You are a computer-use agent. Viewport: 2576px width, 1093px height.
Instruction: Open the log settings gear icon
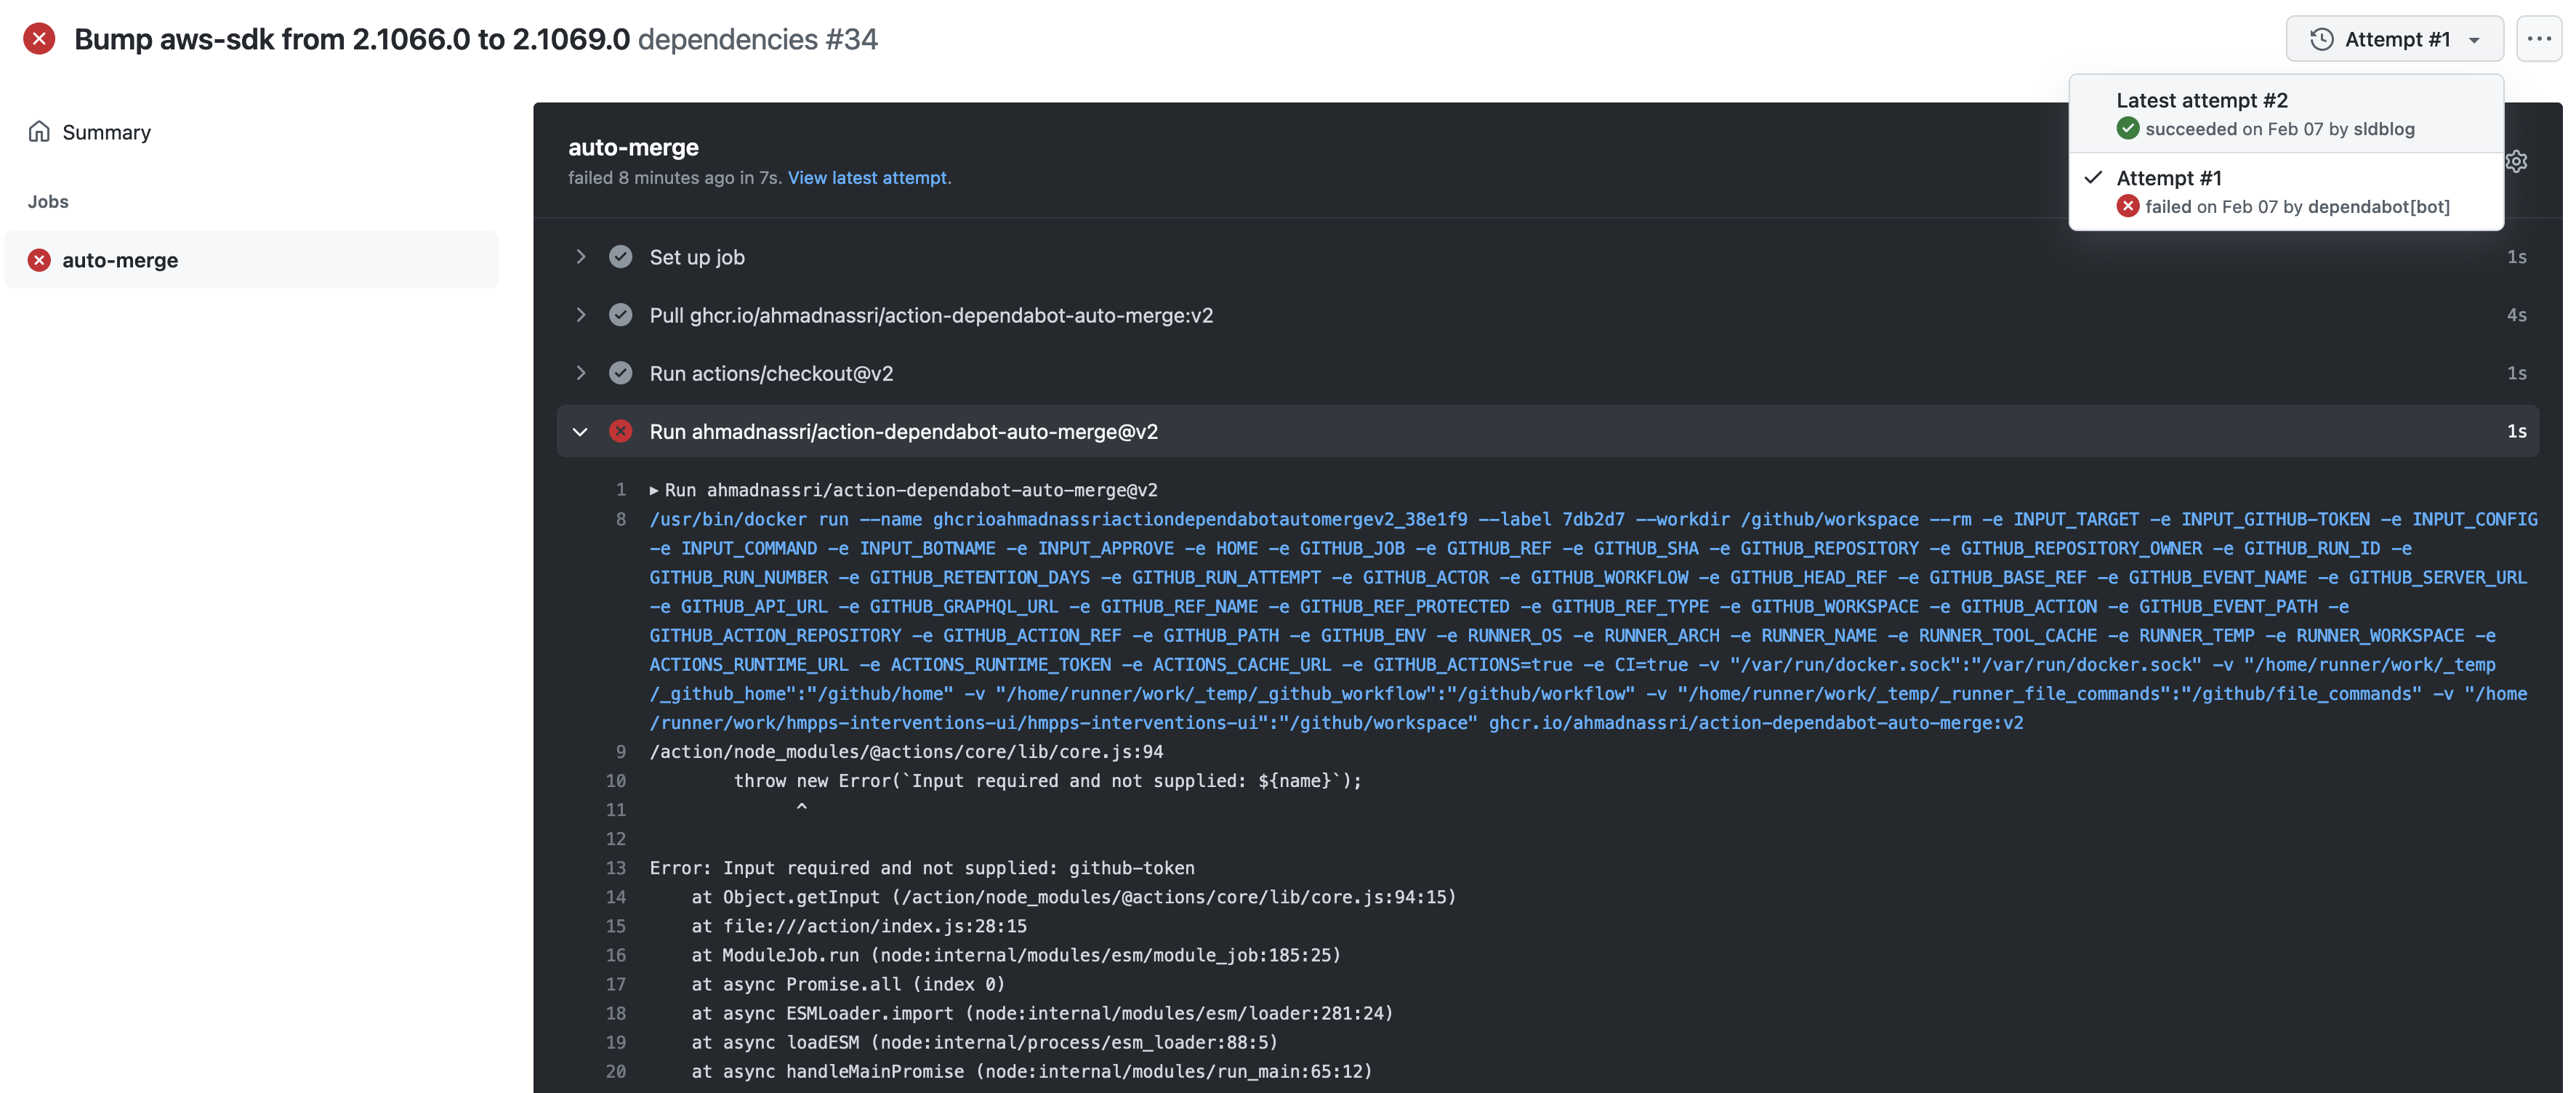(x=2518, y=161)
